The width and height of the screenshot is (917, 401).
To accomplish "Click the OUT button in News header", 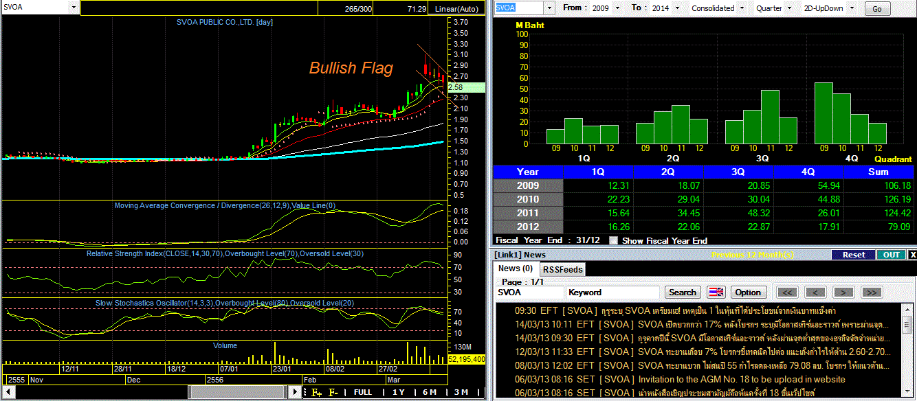I will pyautogui.click(x=891, y=254).
